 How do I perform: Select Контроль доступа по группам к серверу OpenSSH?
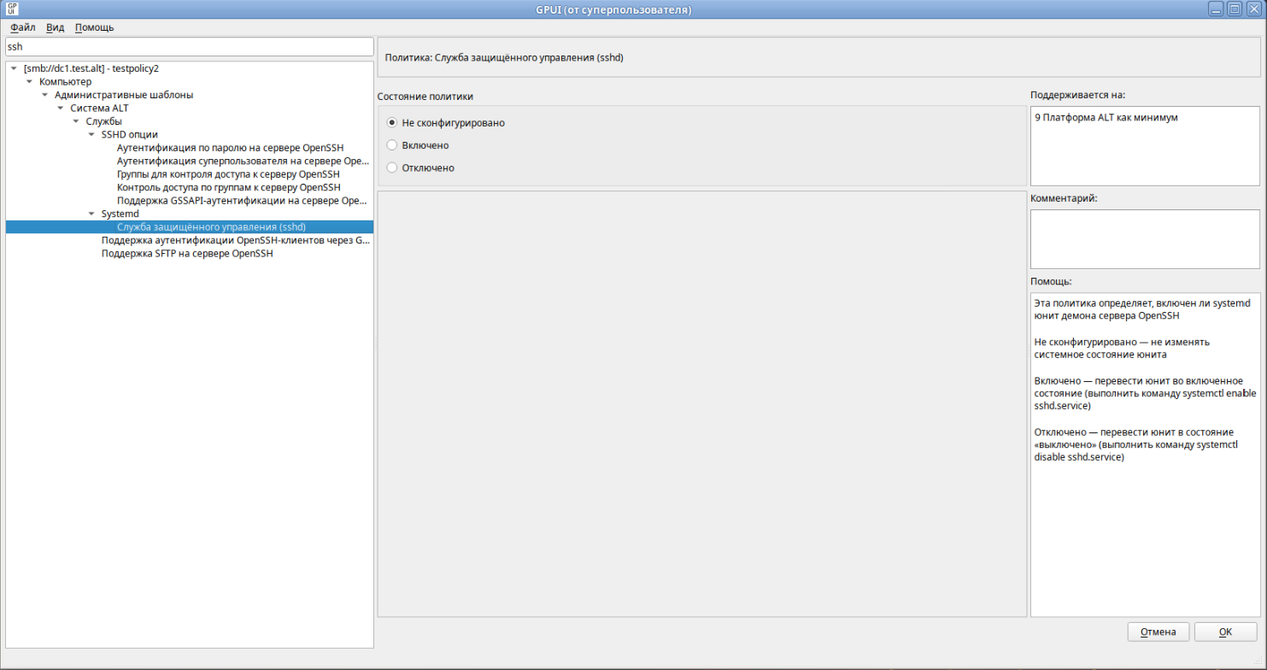coord(228,187)
